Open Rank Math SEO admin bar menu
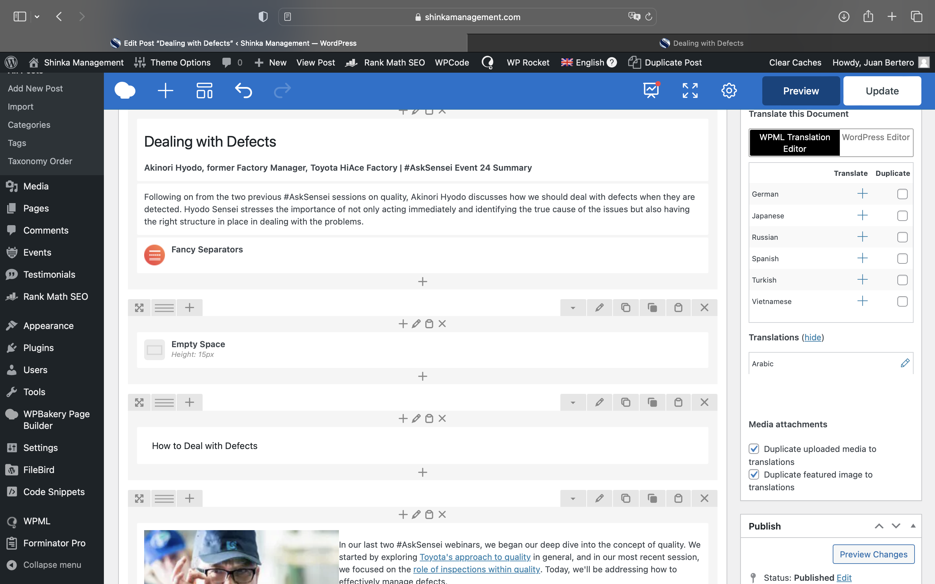Image resolution: width=935 pixels, height=584 pixels. pos(385,62)
